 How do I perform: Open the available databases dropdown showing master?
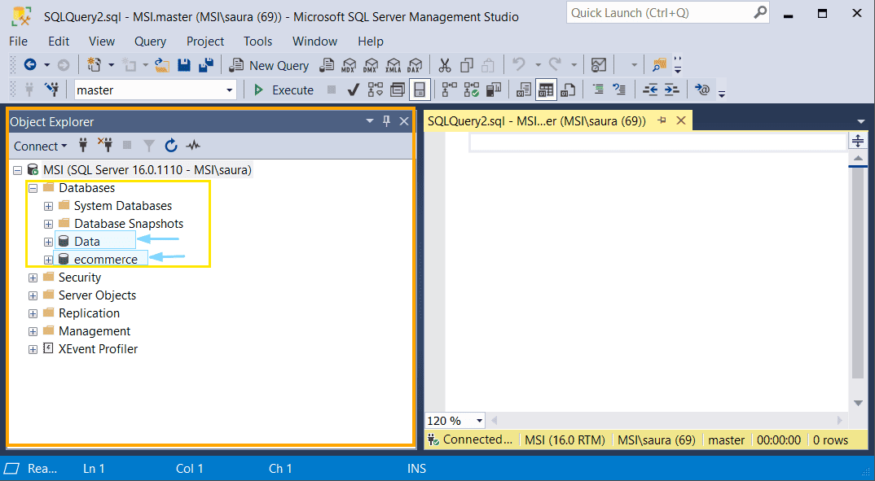point(231,89)
